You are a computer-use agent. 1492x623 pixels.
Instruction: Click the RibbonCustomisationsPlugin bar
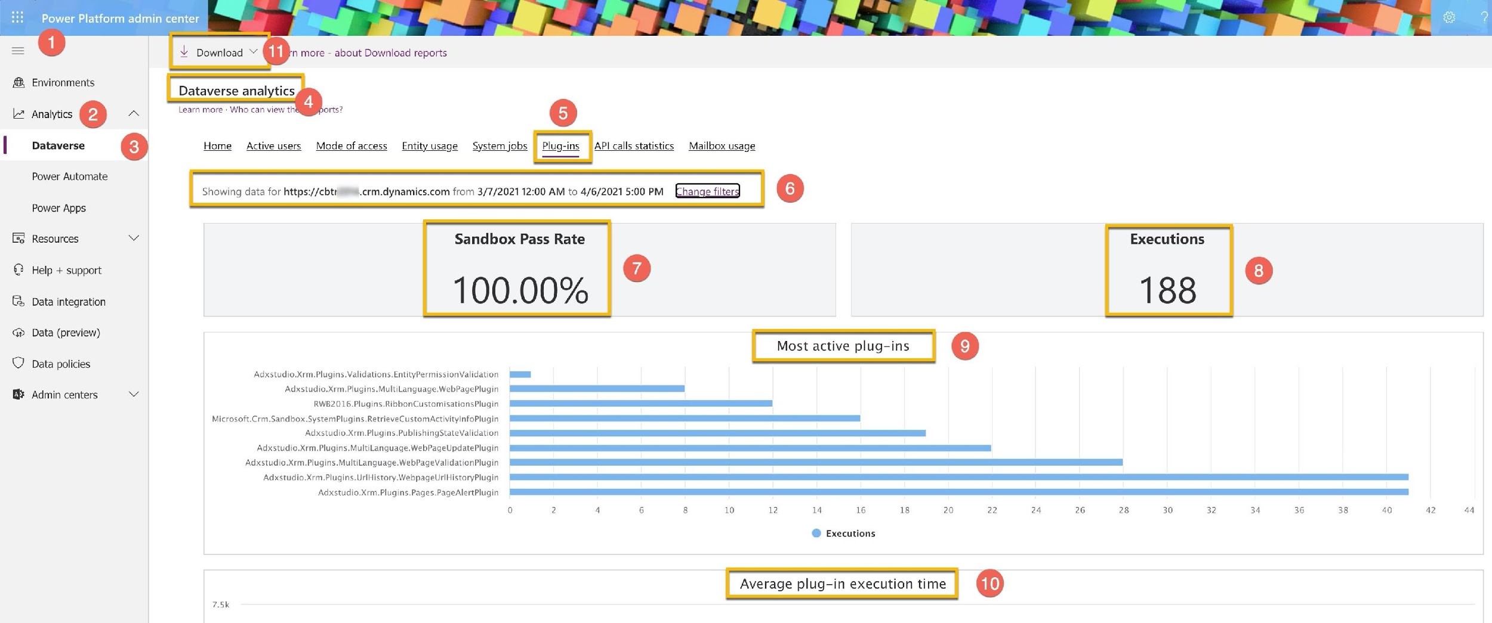coord(640,403)
